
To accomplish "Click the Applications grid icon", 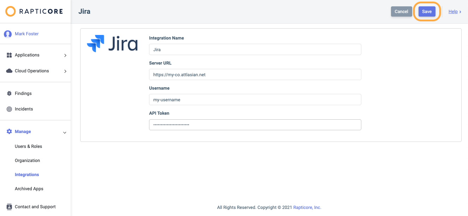I will point(9,55).
